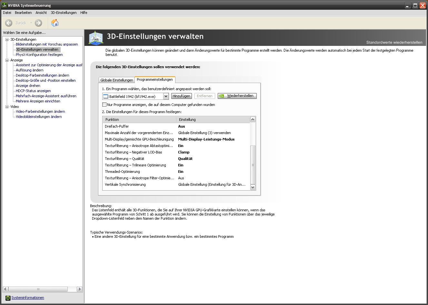Click the 3D cube header icon
Screen dimensions: 428x305
[96, 38]
